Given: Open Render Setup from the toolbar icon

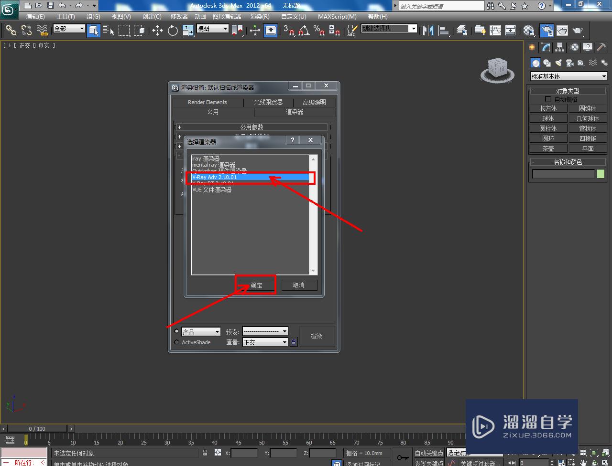Looking at the screenshot, I should point(546,31).
